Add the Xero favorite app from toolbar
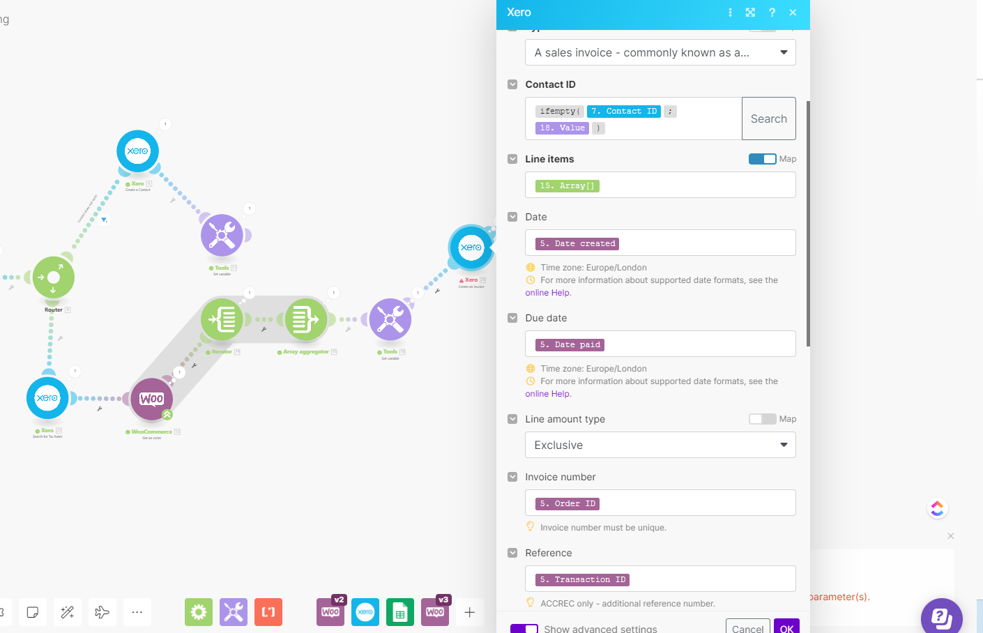983x633 pixels. click(x=365, y=612)
